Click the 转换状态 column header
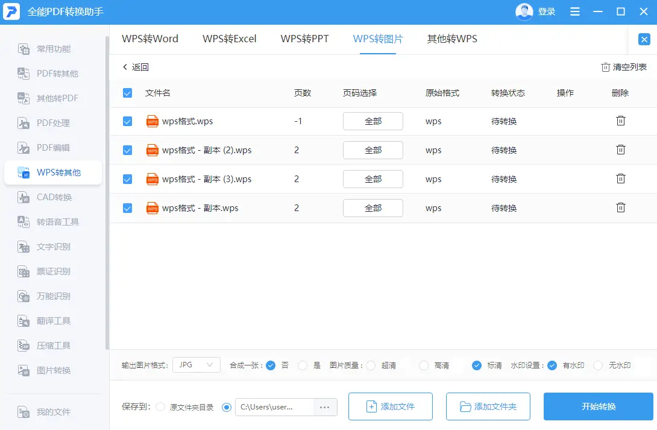This screenshot has width=657, height=430. click(x=508, y=93)
